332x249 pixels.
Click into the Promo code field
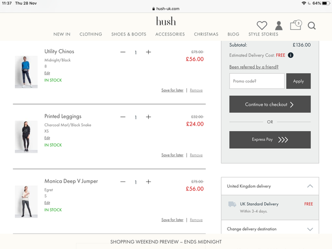point(257,81)
